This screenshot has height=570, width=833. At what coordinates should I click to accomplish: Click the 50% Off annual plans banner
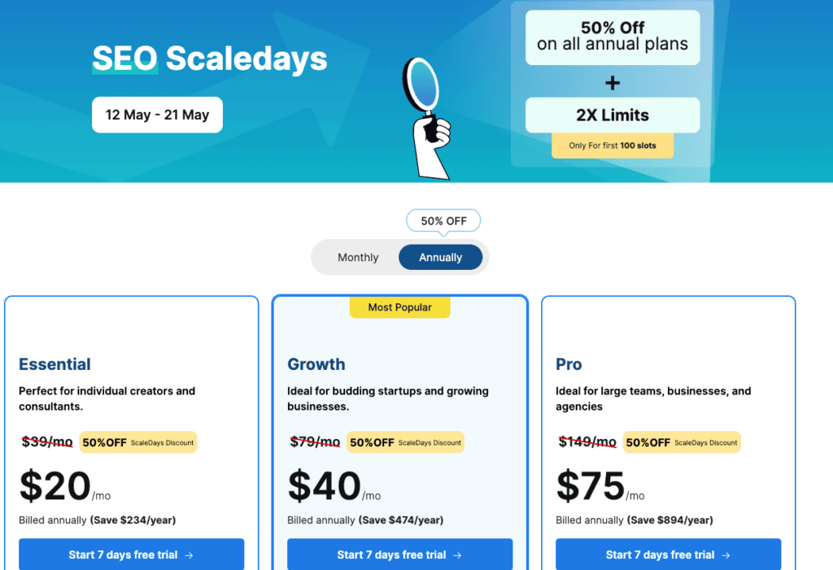pos(613,37)
